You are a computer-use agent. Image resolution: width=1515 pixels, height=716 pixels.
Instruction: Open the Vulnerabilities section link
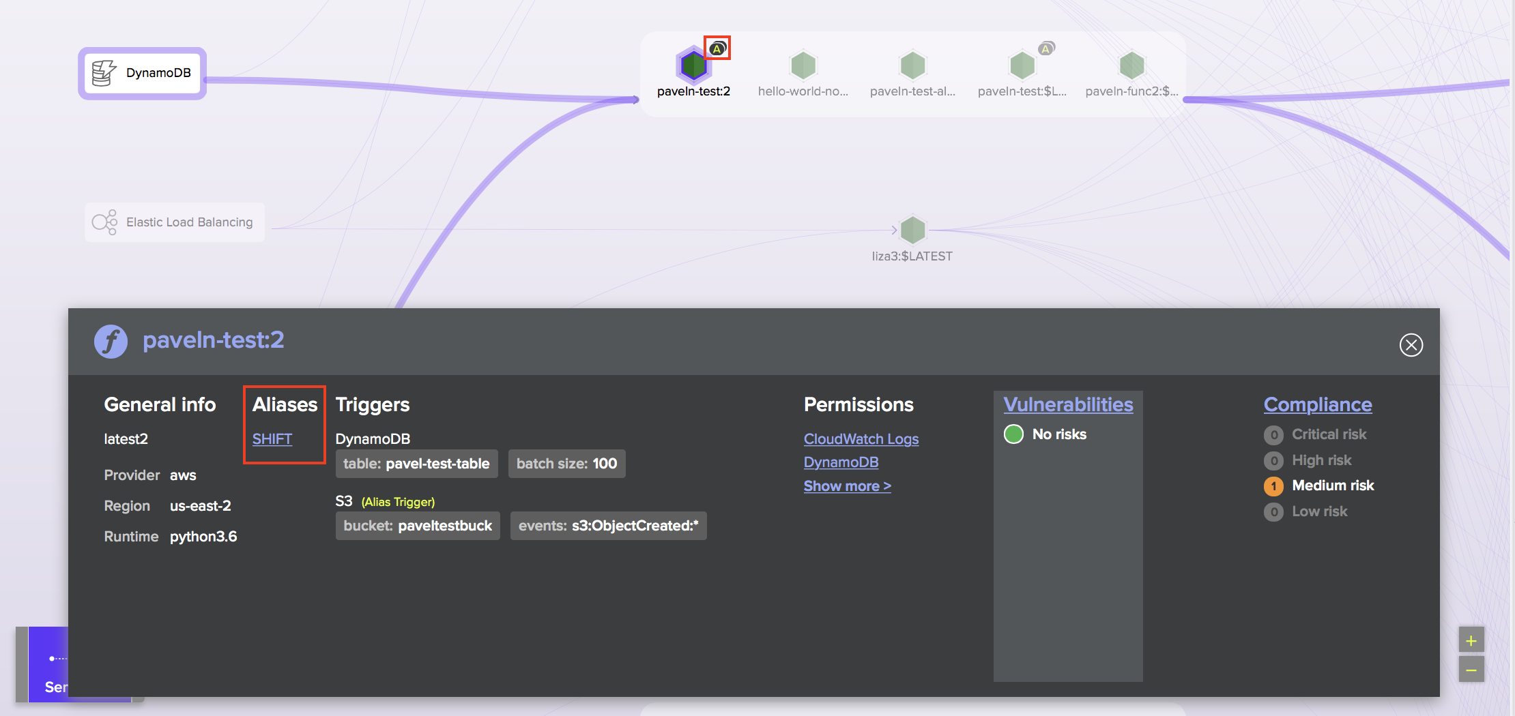click(x=1068, y=404)
